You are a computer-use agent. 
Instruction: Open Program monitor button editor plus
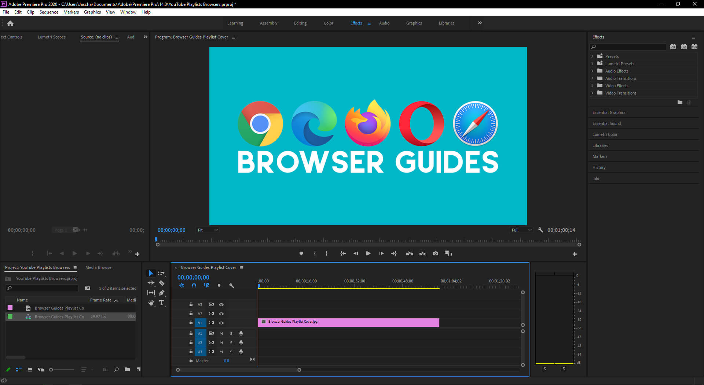(575, 254)
